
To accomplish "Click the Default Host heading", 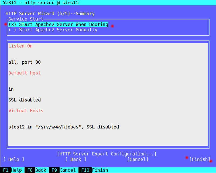I will [x=25, y=73].
